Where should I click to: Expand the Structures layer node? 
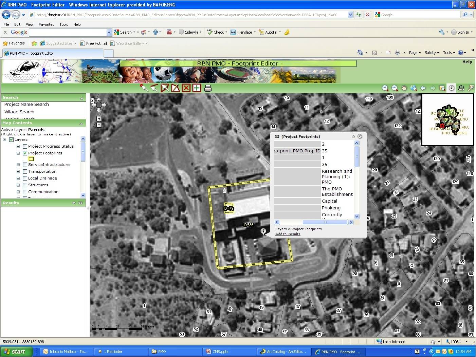[x=18, y=185]
